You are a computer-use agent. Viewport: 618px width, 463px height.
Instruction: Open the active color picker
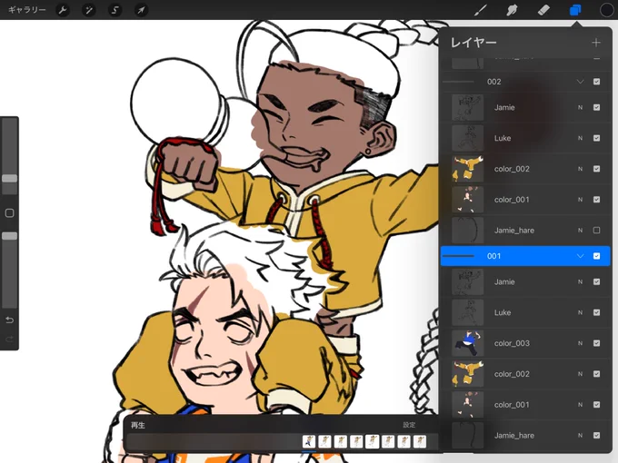(x=606, y=10)
